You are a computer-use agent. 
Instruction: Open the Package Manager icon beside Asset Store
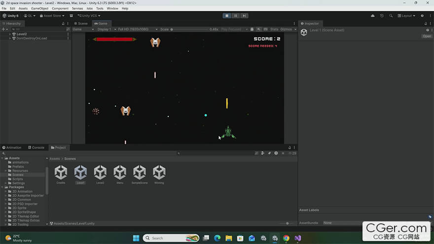71,16
